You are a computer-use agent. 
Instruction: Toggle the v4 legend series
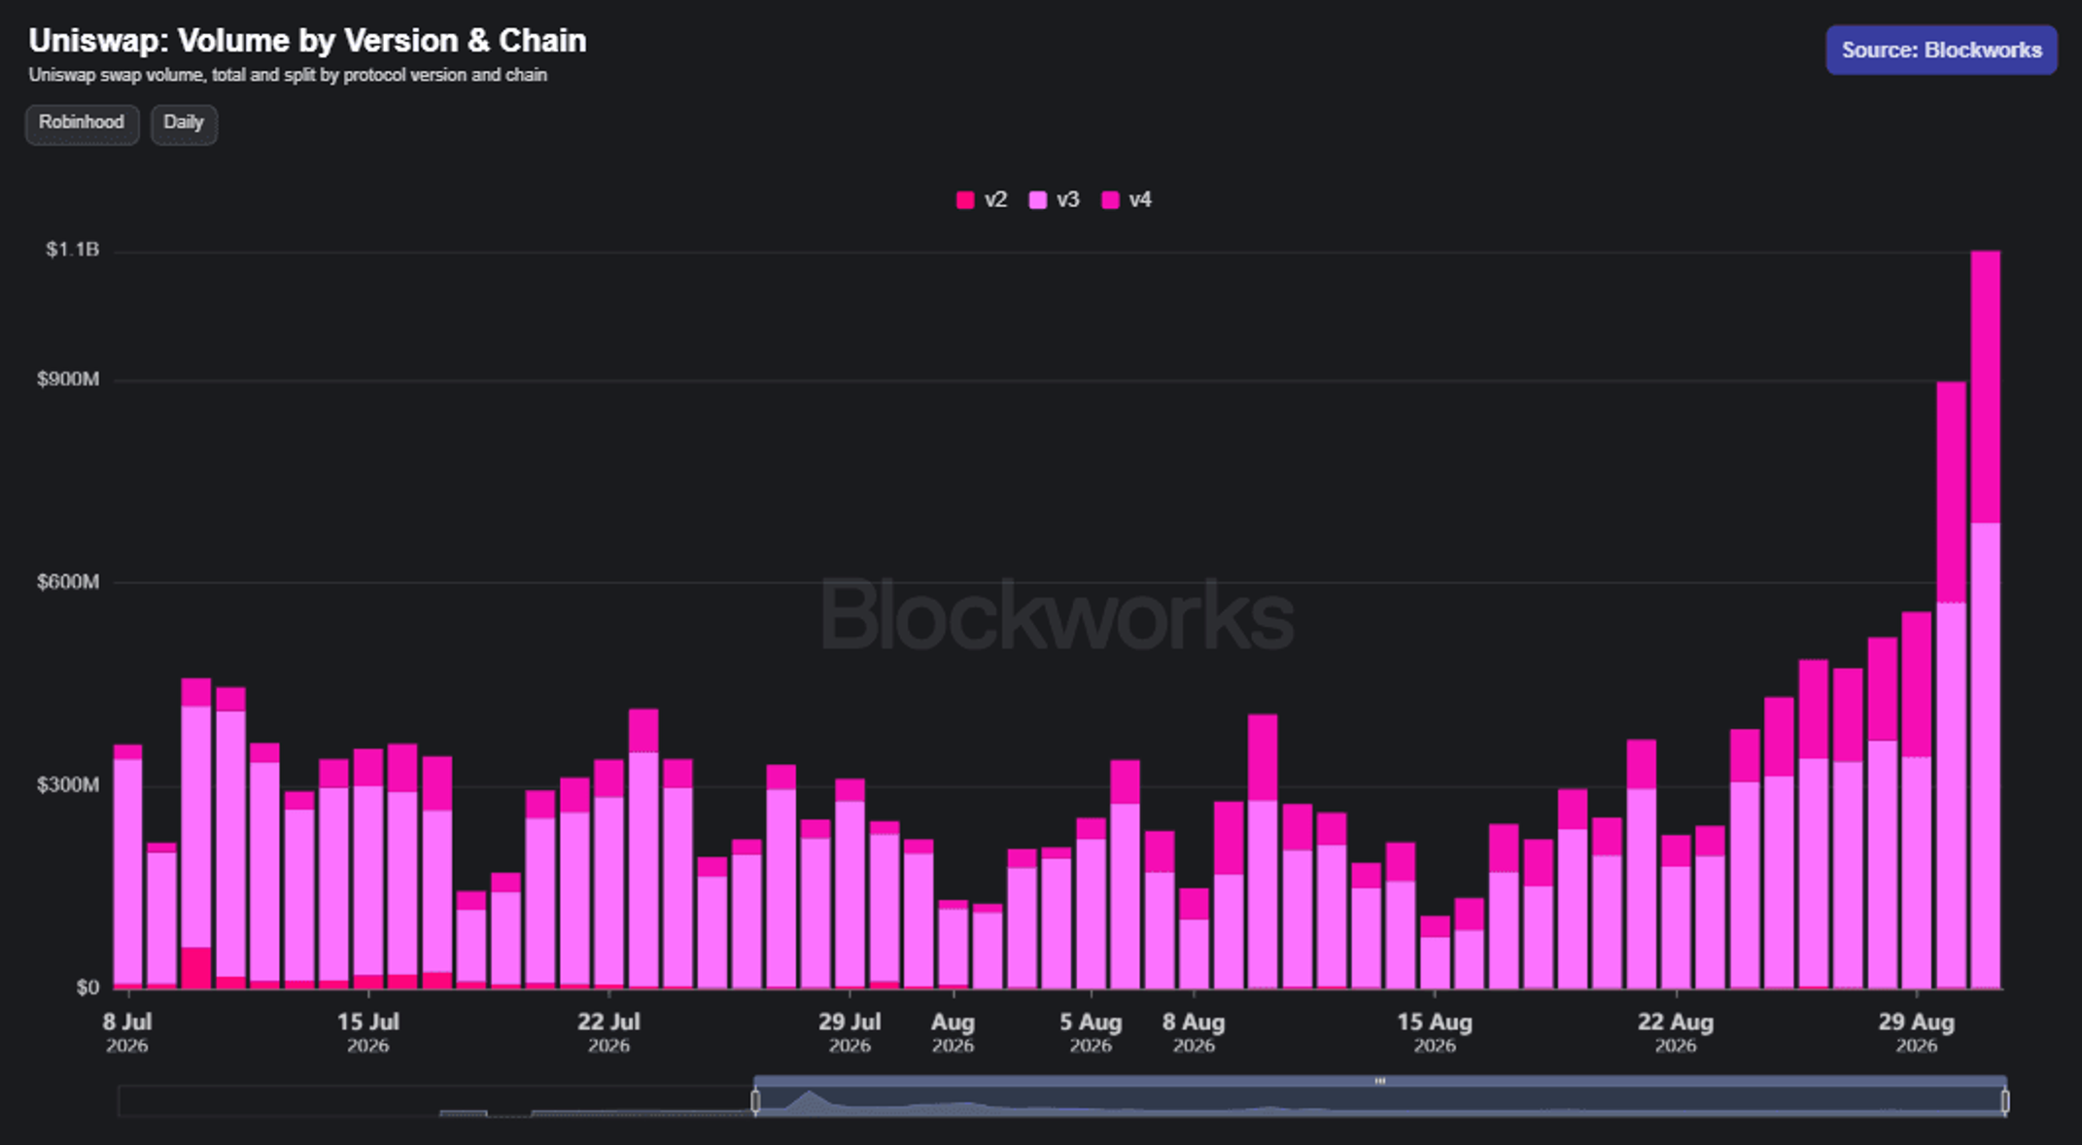(1127, 200)
